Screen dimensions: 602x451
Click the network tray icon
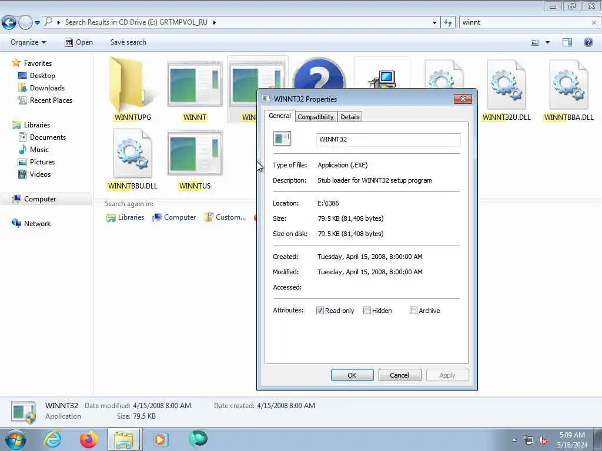click(529, 440)
